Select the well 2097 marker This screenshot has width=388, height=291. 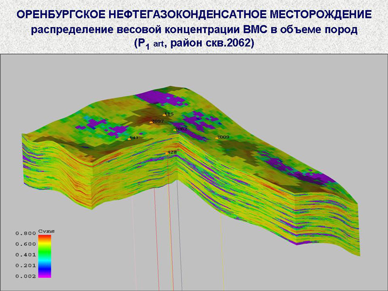pyautogui.click(x=151, y=122)
